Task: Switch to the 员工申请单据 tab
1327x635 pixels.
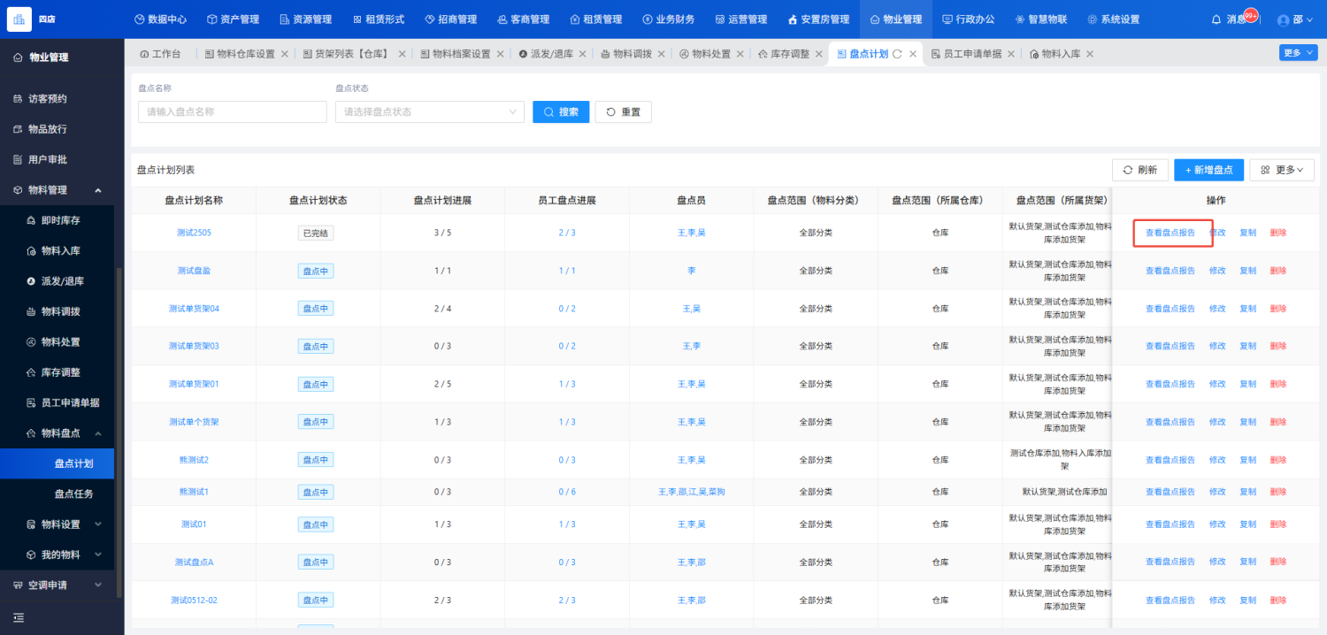Action: 966,54
